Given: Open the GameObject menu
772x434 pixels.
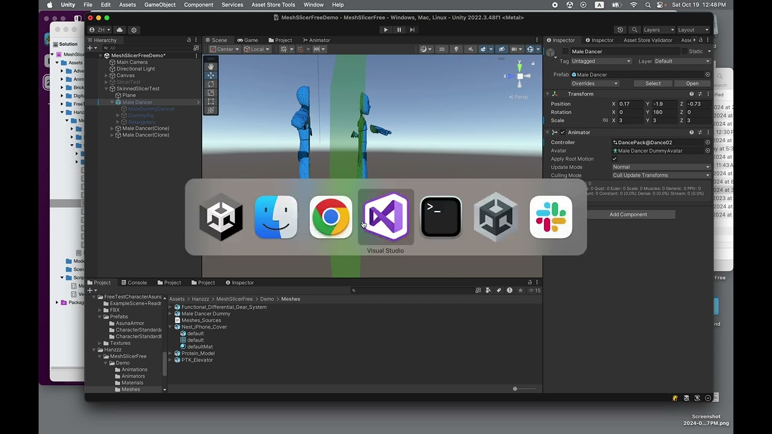Looking at the screenshot, I should 160,5.
